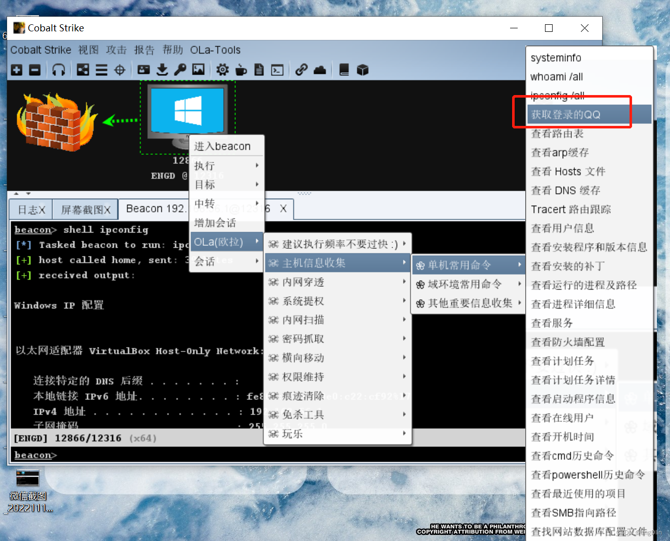Image resolution: width=670 pixels, height=541 pixels.
Task: Click the minus (disconnect) toolbar icon
Action: point(35,70)
